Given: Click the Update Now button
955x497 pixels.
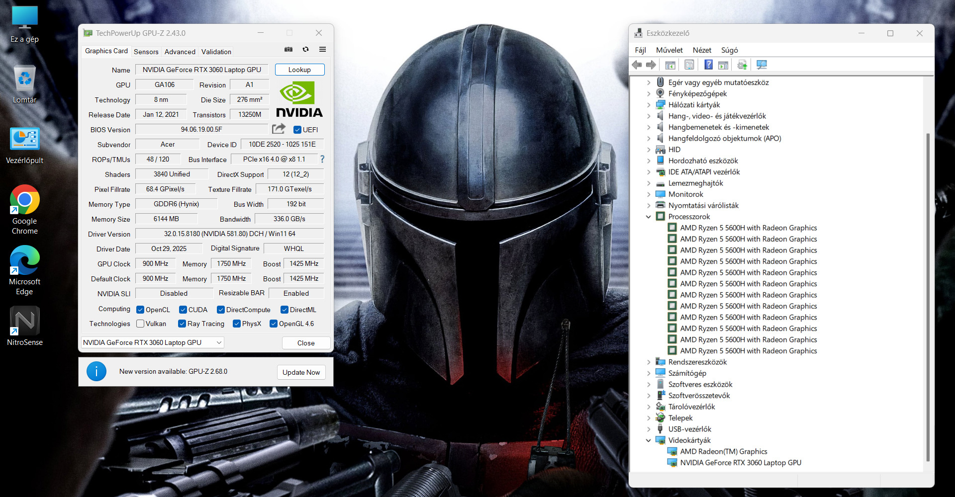Looking at the screenshot, I should (301, 372).
